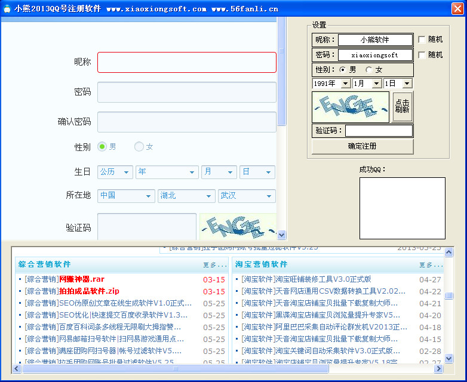Open the 湖北 province dropdown
The width and height of the screenshot is (467, 382).
(x=186, y=196)
